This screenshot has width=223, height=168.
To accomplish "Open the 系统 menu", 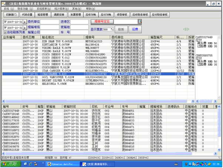I will point(9,9).
